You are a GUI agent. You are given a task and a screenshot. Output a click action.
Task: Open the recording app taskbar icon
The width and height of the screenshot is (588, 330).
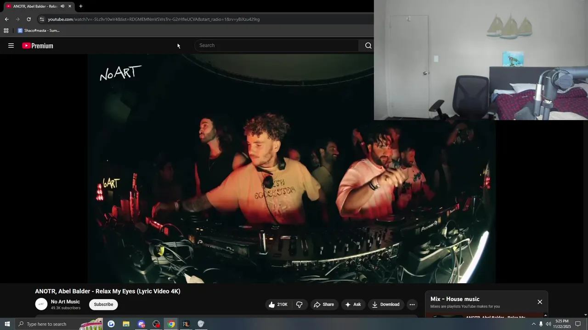[156, 324]
